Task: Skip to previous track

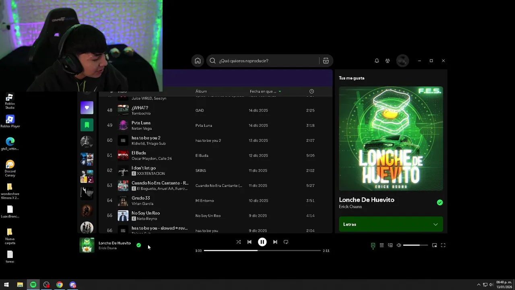Action: (x=249, y=242)
